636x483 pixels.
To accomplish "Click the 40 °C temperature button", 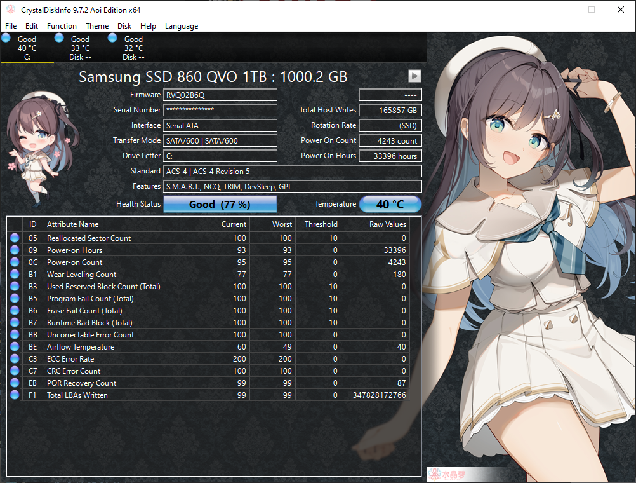I will [x=390, y=205].
